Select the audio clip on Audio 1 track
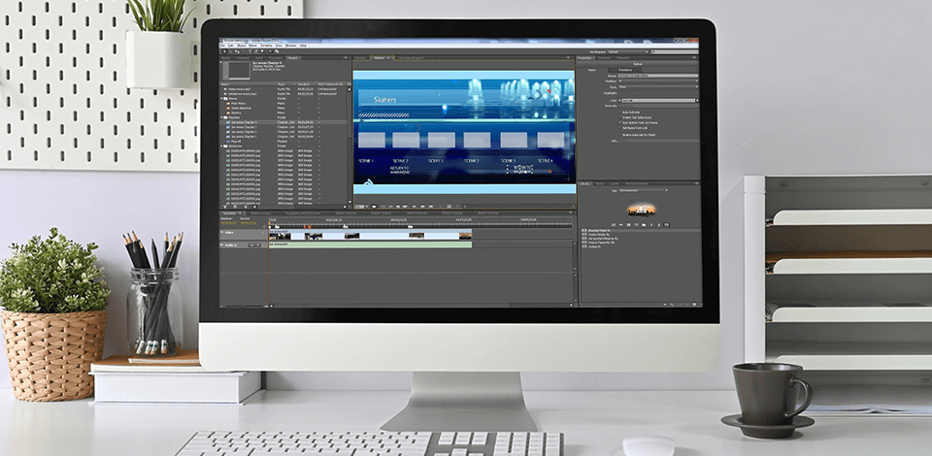The height and width of the screenshot is (456, 932). coord(369,244)
